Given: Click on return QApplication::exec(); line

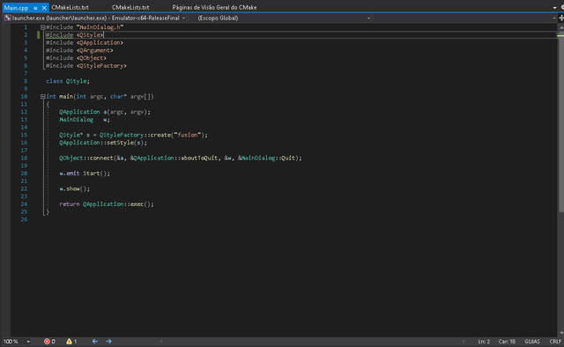Looking at the screenshot, I should [x=107, y=204].
